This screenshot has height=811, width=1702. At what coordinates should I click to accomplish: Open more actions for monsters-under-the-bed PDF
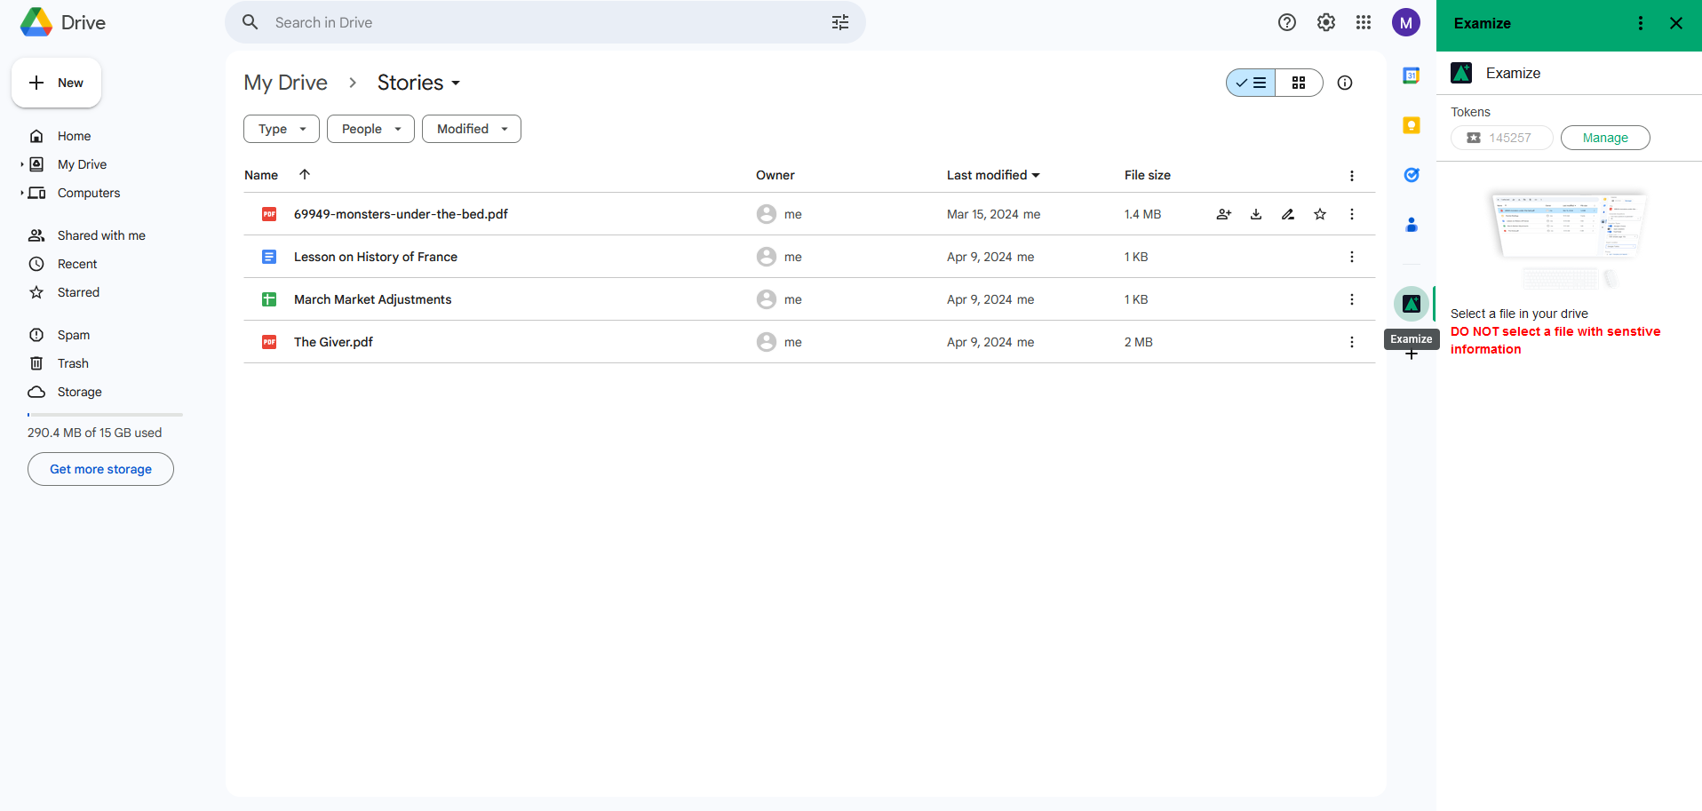(1352, 214)
